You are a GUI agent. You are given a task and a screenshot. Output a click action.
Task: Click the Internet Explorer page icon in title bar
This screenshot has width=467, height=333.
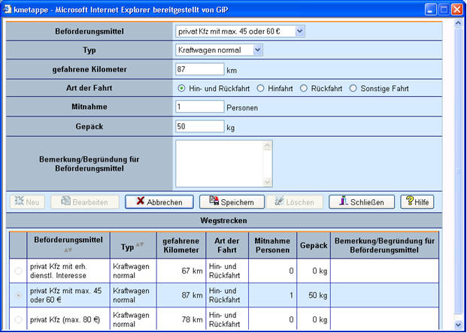8,9
